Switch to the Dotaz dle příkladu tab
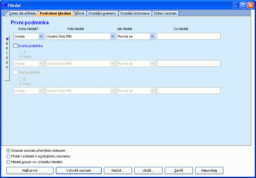The height and width of the screenshot is (178, 256). (22, 13)
